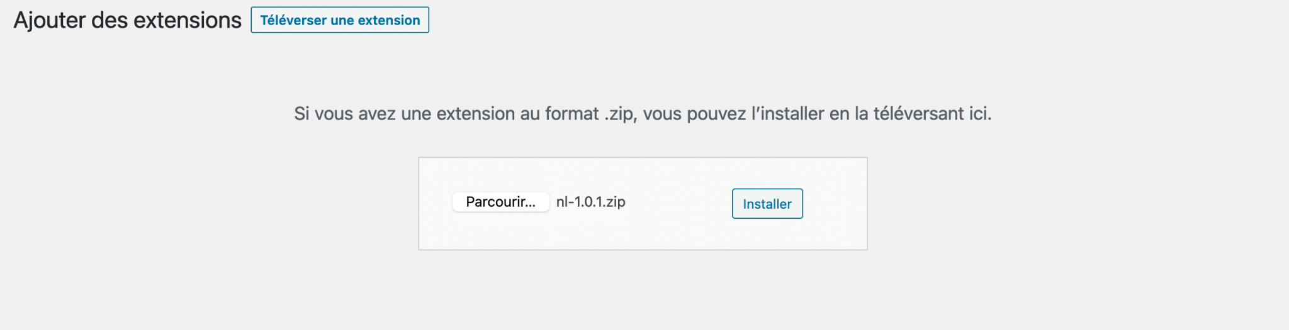Click the word 'format' in the instruction text
This screenshot has width=1289, height=330.
point(571,114)
